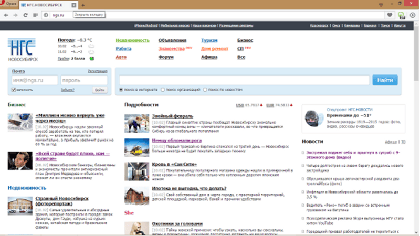The image size is (420, 236).
Task: Switch to Красноярск city link
Action: point(319,25)
